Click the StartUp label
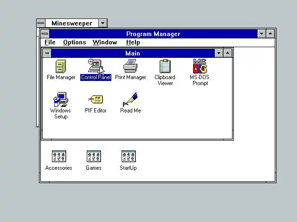Screen dimensions: 297x222 pyautogui.click(x=128, y=168)
